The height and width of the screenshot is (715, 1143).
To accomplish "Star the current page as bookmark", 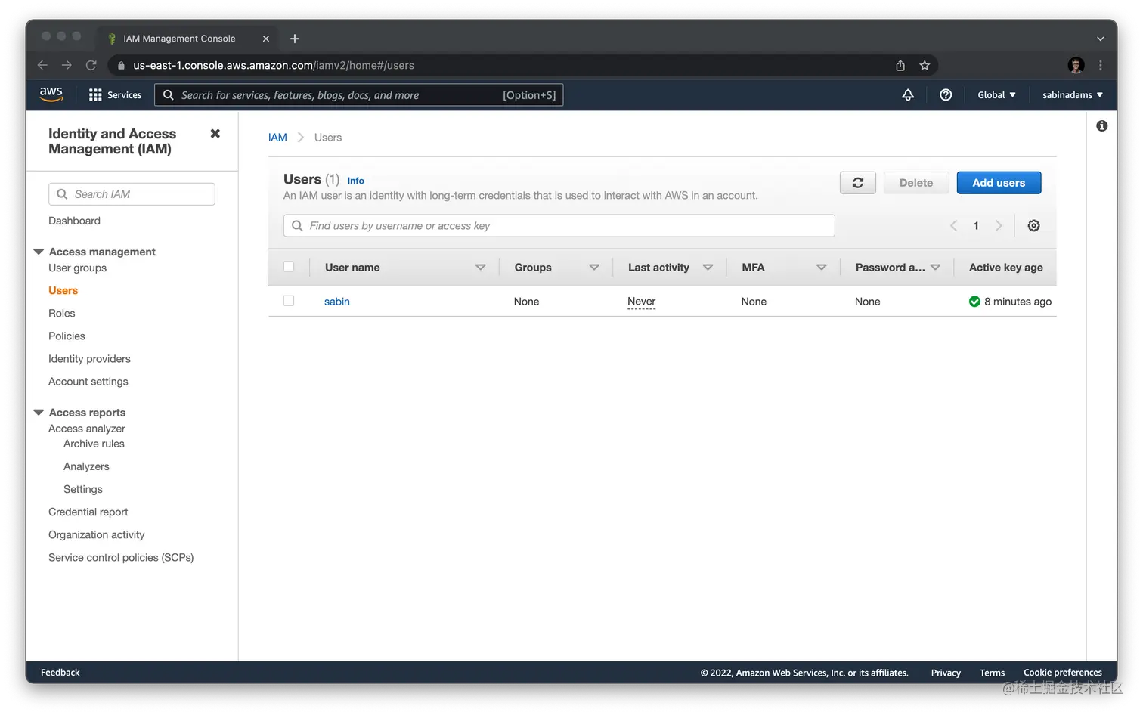I will pos(925,65).
